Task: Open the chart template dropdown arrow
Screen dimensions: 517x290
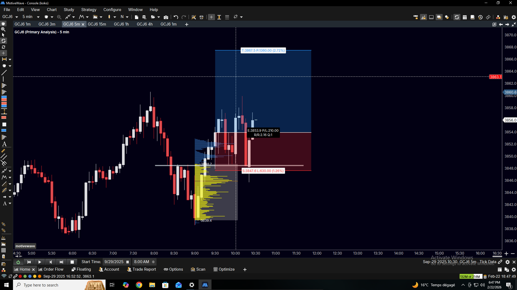Action: tap(101, 17)
